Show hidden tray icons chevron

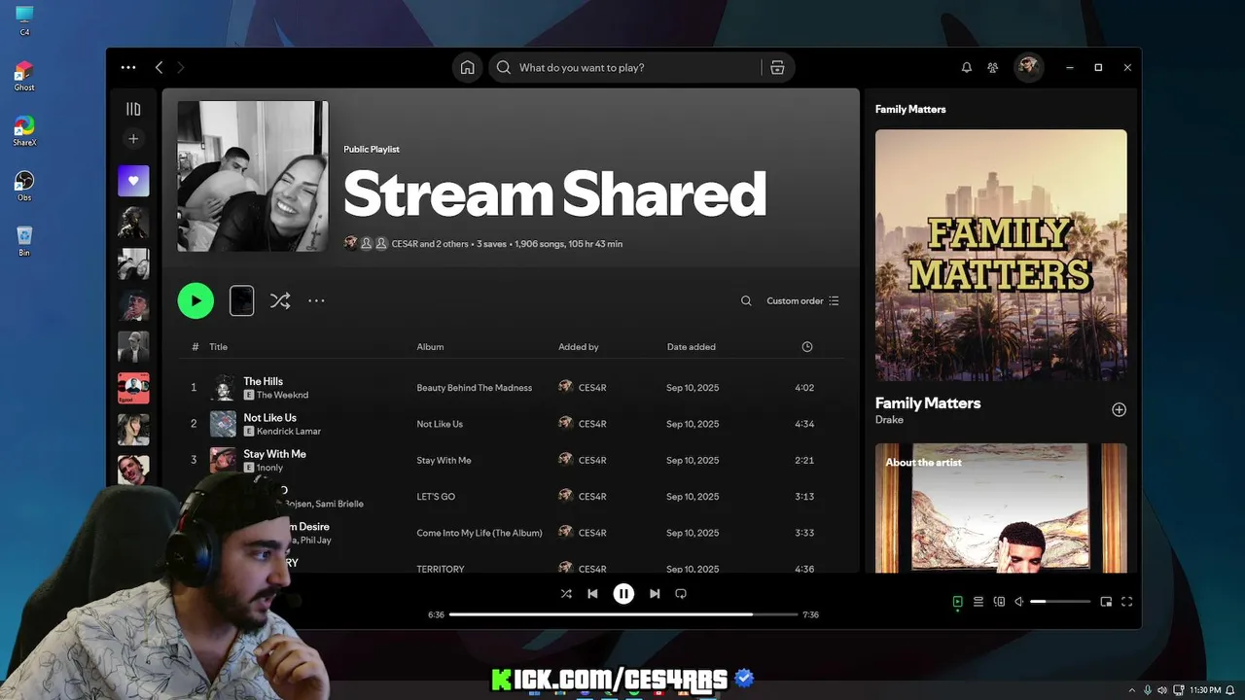coord(1131,690)
